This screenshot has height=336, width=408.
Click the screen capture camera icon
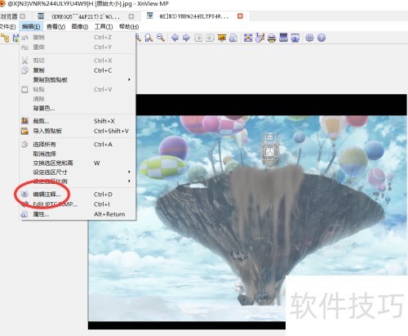tap(295, 38)
